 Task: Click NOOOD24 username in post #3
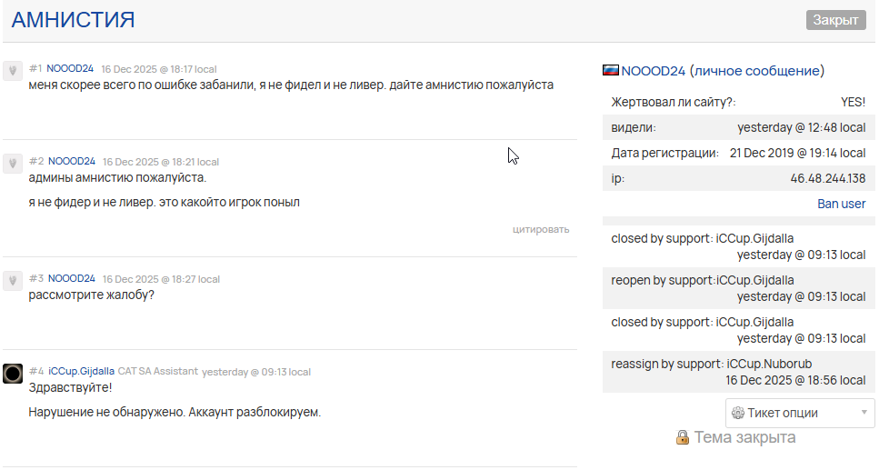(72, 278)
